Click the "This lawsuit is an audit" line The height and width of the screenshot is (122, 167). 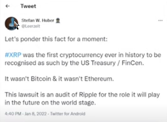point(82,95)
